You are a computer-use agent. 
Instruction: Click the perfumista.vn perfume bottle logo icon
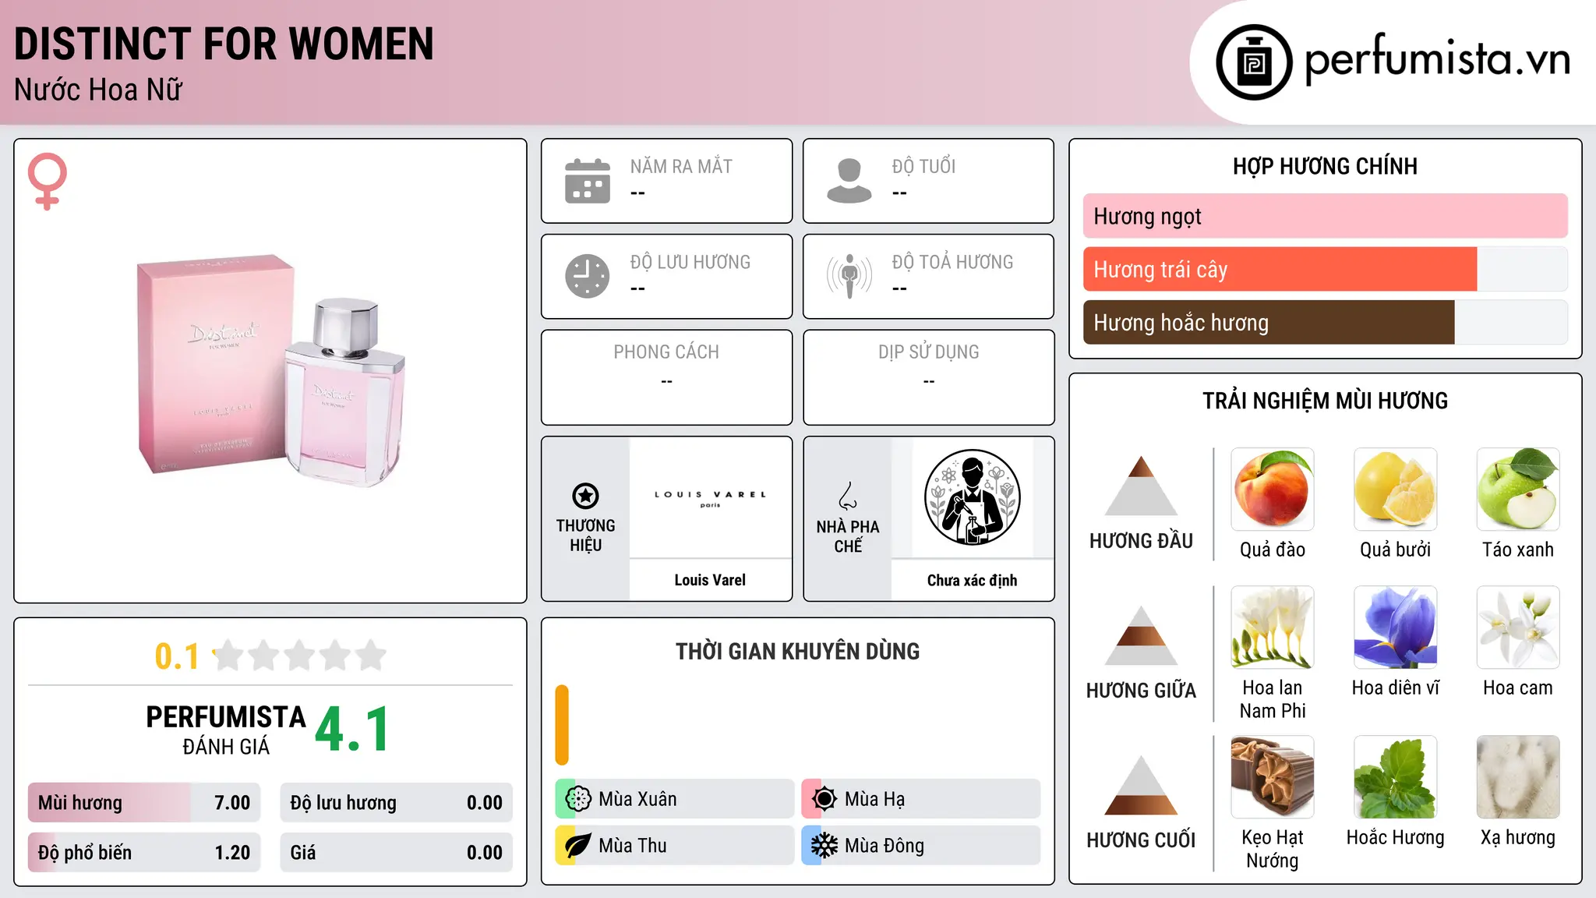coord(1254,62)
